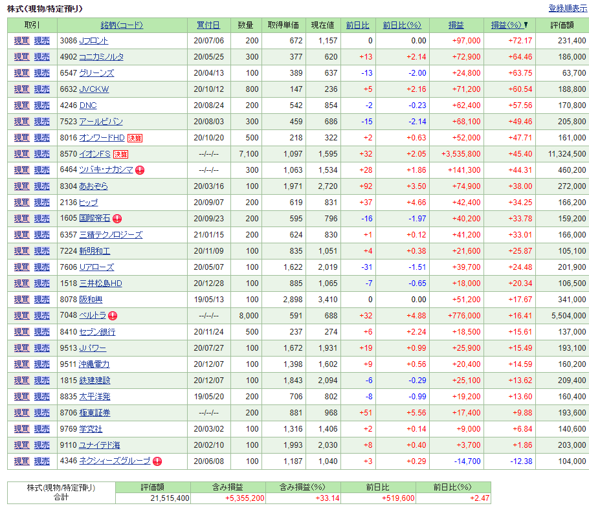
Task: Click 現買 in the あおぞら row
Action: coord(21,186)
